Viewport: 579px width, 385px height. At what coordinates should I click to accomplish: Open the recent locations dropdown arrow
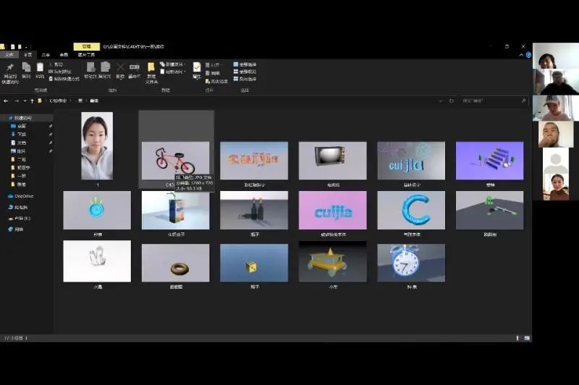[x=24, y=101]
